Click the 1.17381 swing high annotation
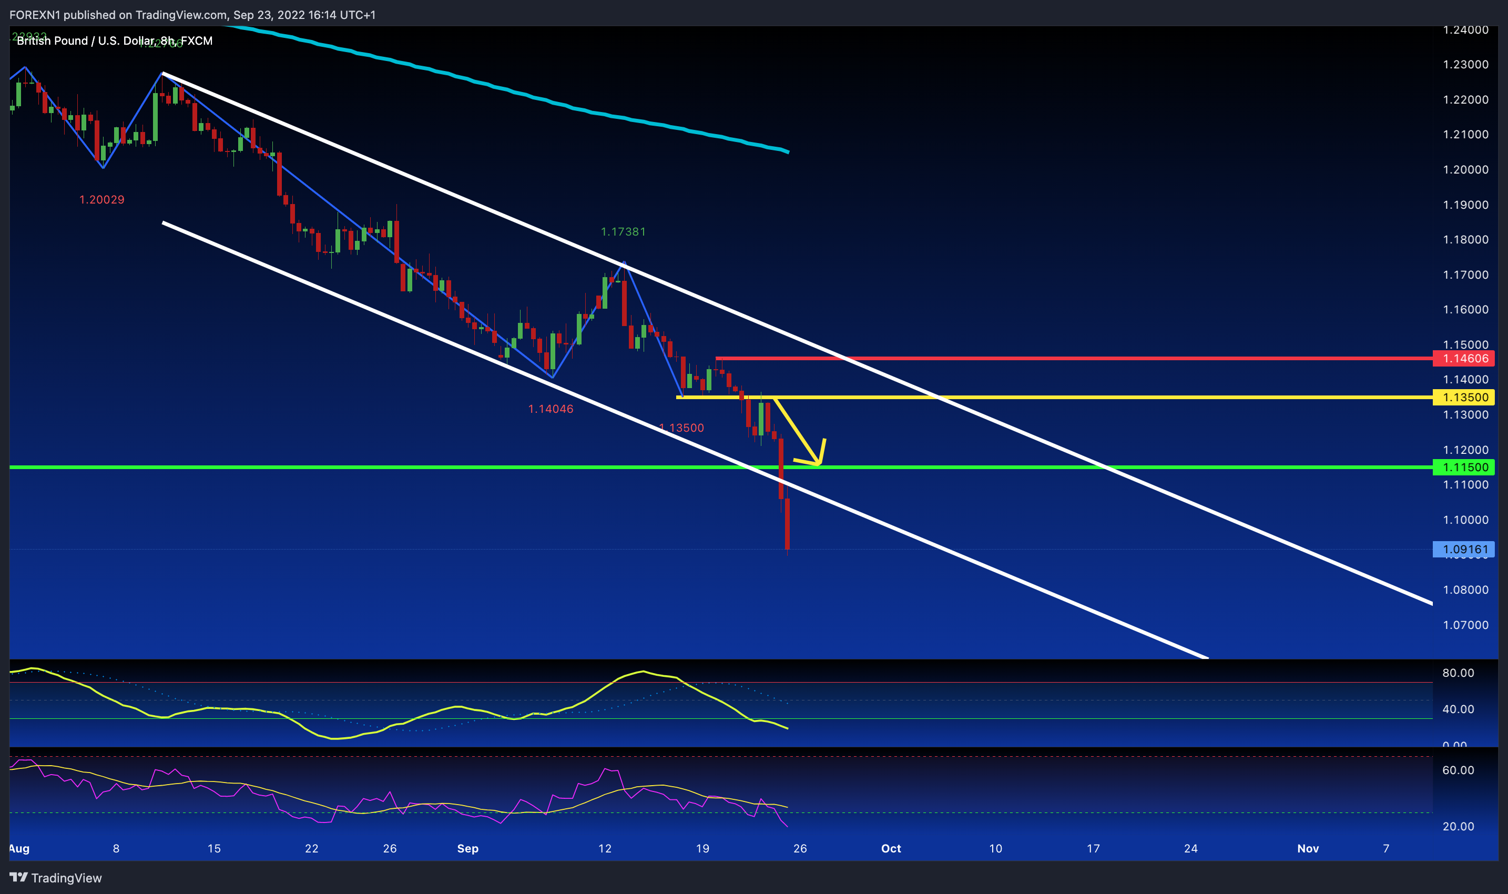 click(623, 231)
